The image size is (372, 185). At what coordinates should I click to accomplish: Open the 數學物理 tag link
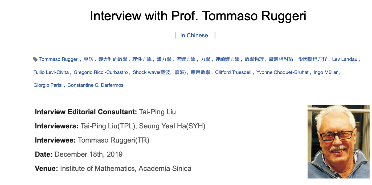[254, 59]
